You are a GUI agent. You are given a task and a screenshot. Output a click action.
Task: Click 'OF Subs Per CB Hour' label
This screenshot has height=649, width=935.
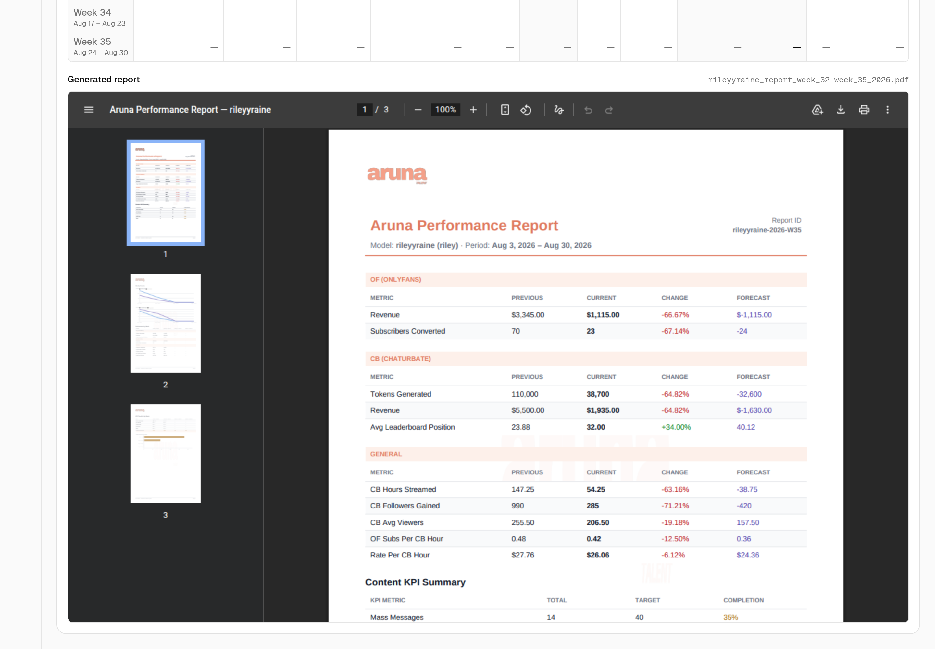click(x=406, y=539)
